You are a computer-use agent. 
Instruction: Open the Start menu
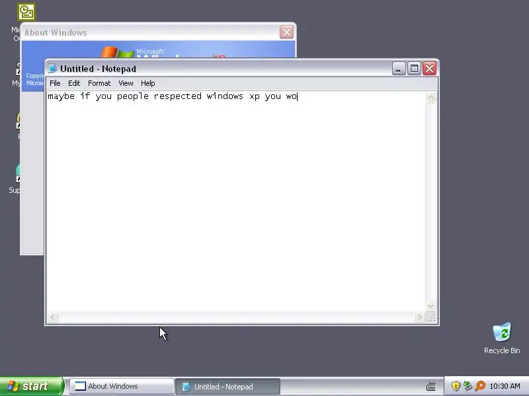click(x=31, y=386)
